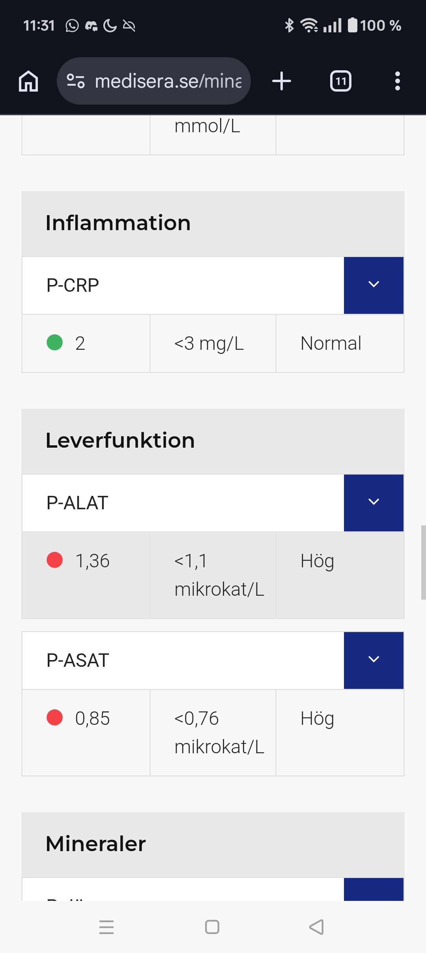Open site info icon in address bar

coord(75,81)
